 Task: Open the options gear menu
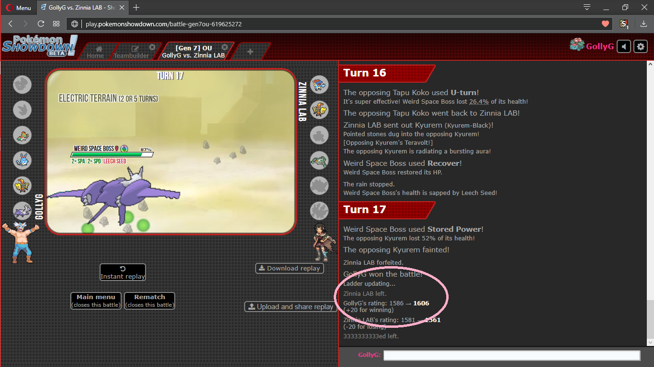641,46
